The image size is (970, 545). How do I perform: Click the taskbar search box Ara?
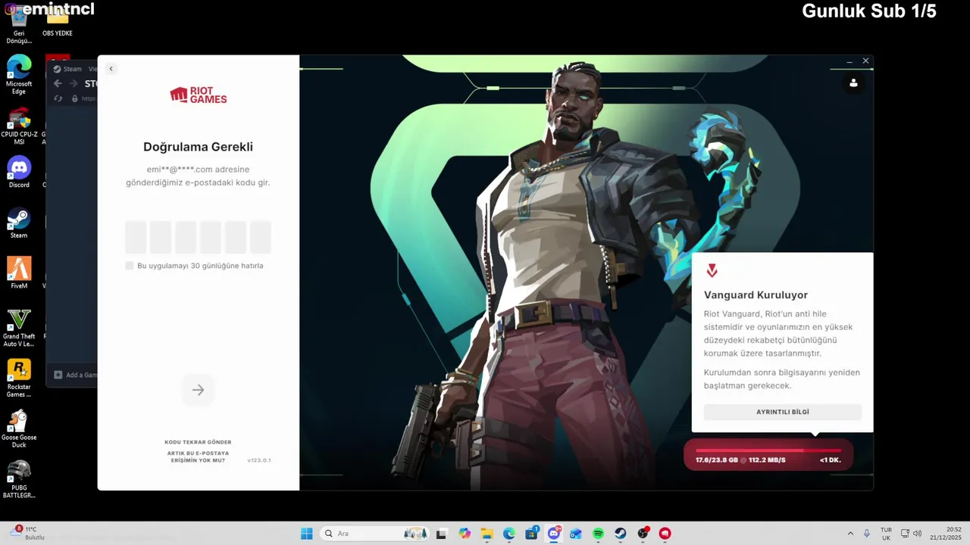(376, 534)
